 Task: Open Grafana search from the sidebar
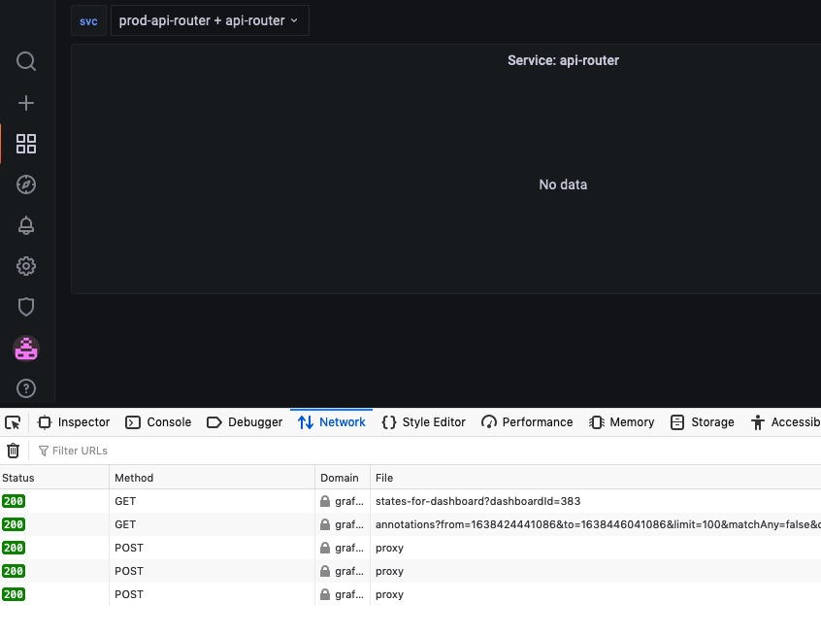click(x=25, y=61)
